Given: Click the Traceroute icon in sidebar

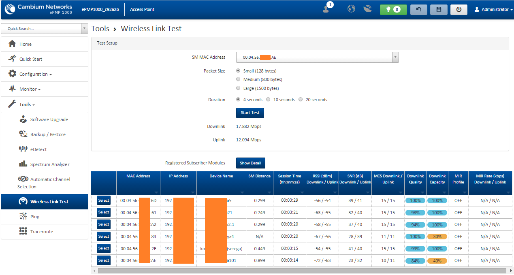Looking at the screenshot, I should click(x=23, y=231).
